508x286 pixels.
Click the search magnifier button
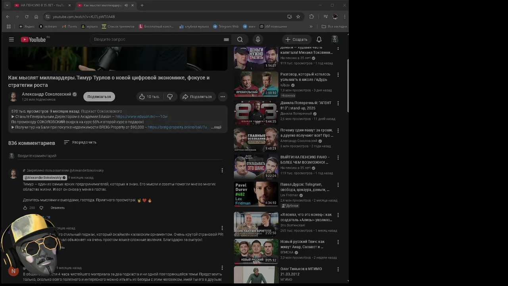[x=240, y=39]
